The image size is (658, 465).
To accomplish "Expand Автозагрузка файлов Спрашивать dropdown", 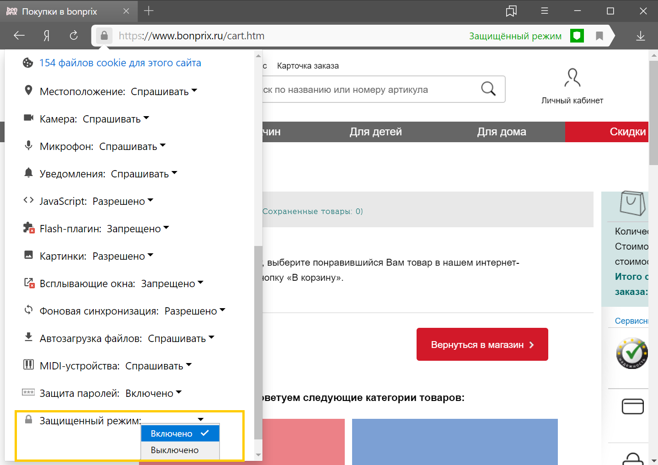I will pyautogui.click(x=182, y=338).
